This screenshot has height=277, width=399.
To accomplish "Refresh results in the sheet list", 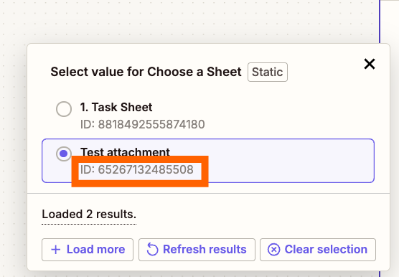I will pos(197,250).
